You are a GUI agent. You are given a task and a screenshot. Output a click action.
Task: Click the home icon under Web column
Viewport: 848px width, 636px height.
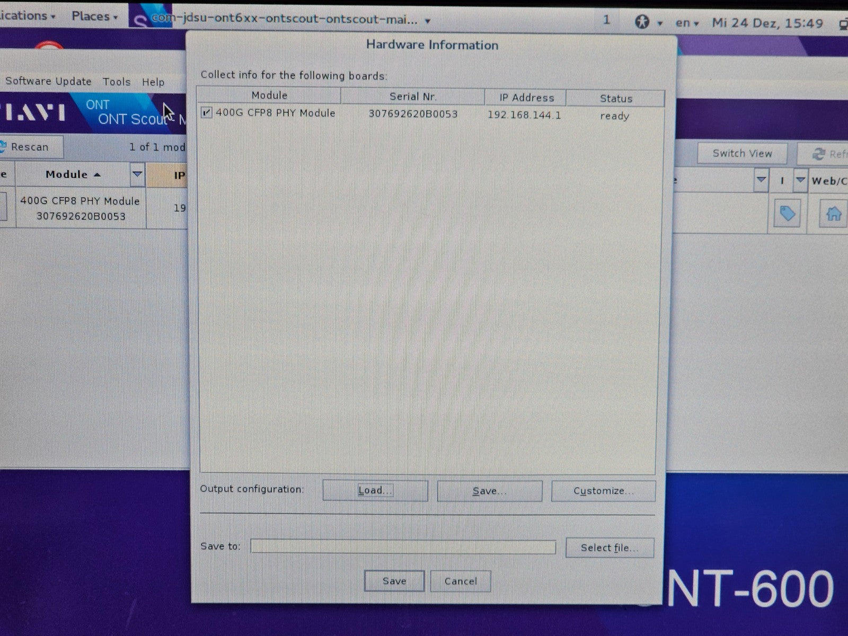833,214
